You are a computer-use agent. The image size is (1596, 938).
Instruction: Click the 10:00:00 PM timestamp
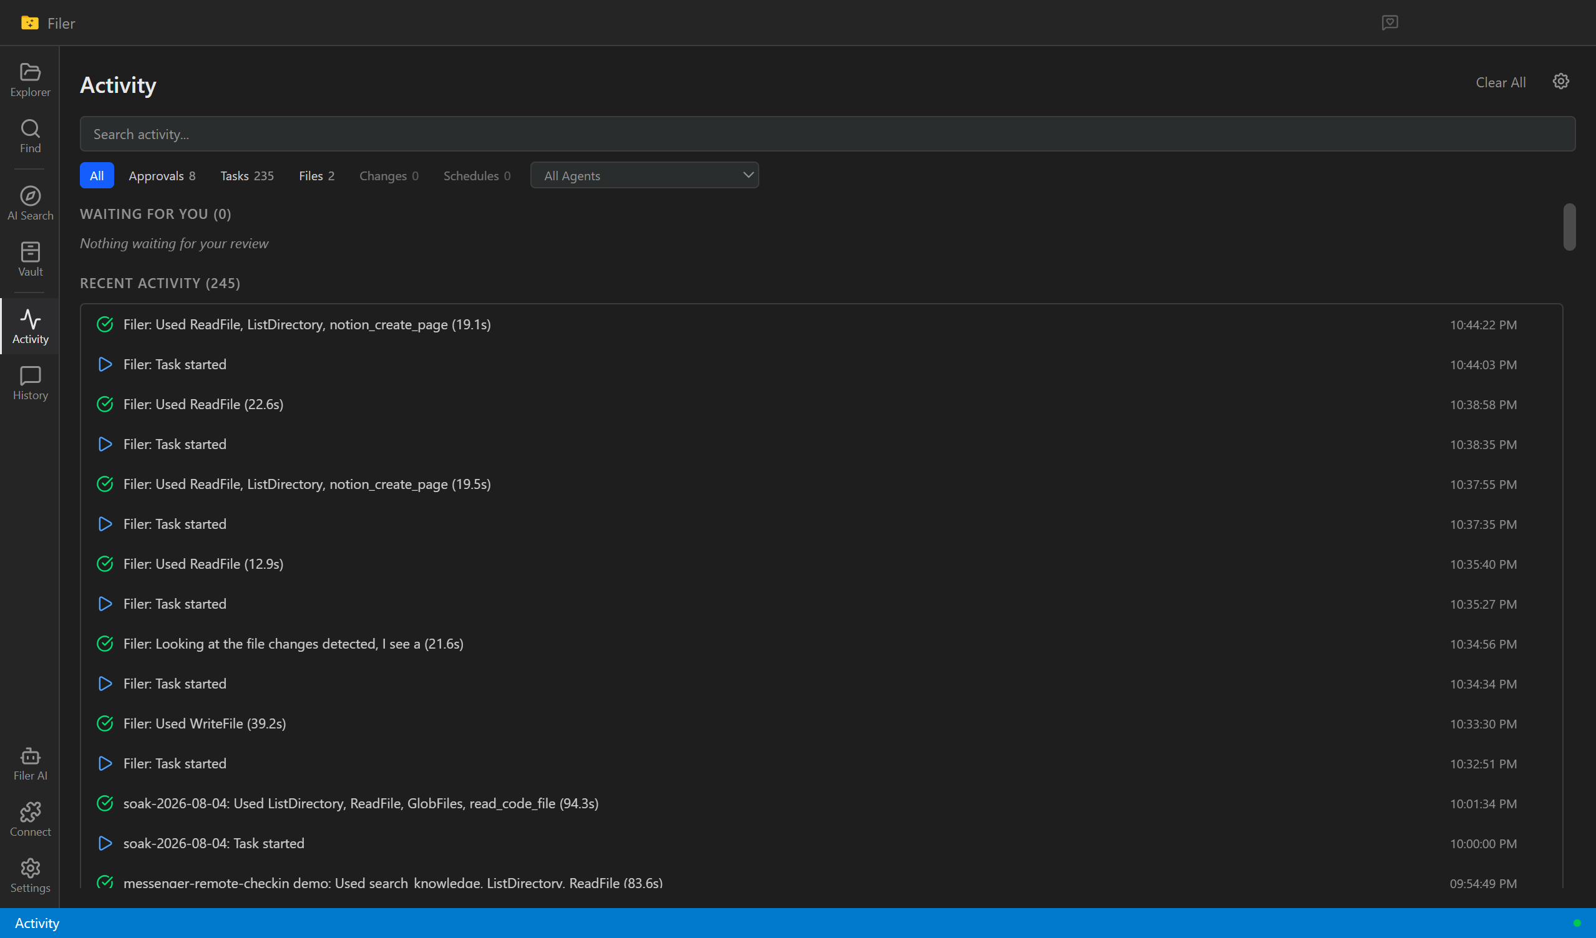pos(1483,844)
